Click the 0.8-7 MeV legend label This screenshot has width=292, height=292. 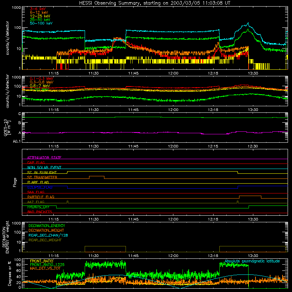pyautogui.click(x=40, y=86)
